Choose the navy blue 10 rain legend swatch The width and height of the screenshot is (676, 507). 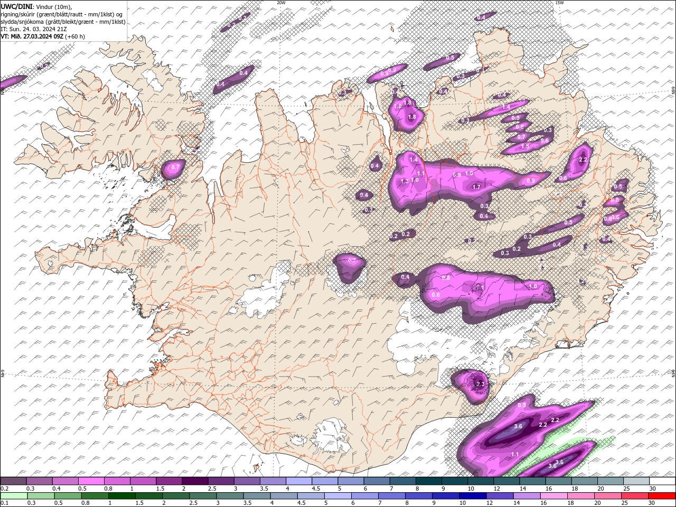point(473,495)
